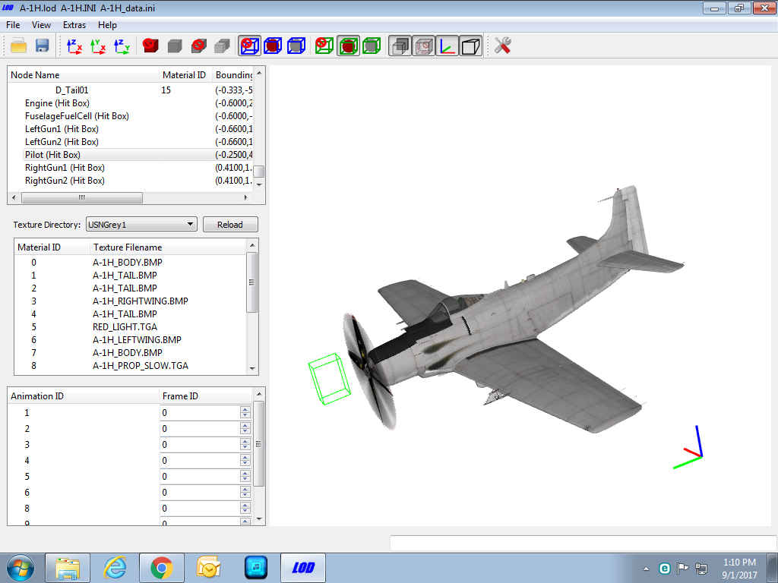The image size is (778, 583).
Task: Click the node list horizontal scrollbar thumb
Action: pos(82,197)
